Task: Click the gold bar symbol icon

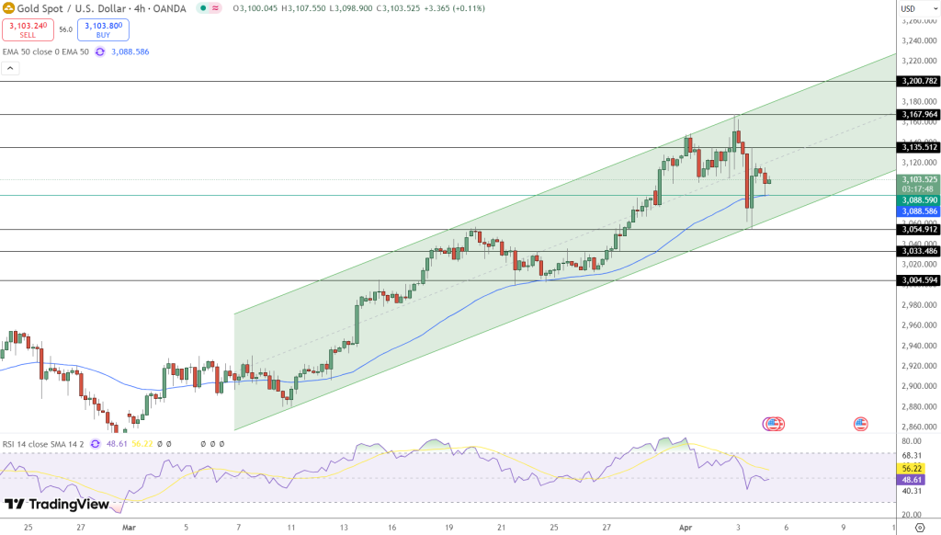Action: tap(8, 8)
